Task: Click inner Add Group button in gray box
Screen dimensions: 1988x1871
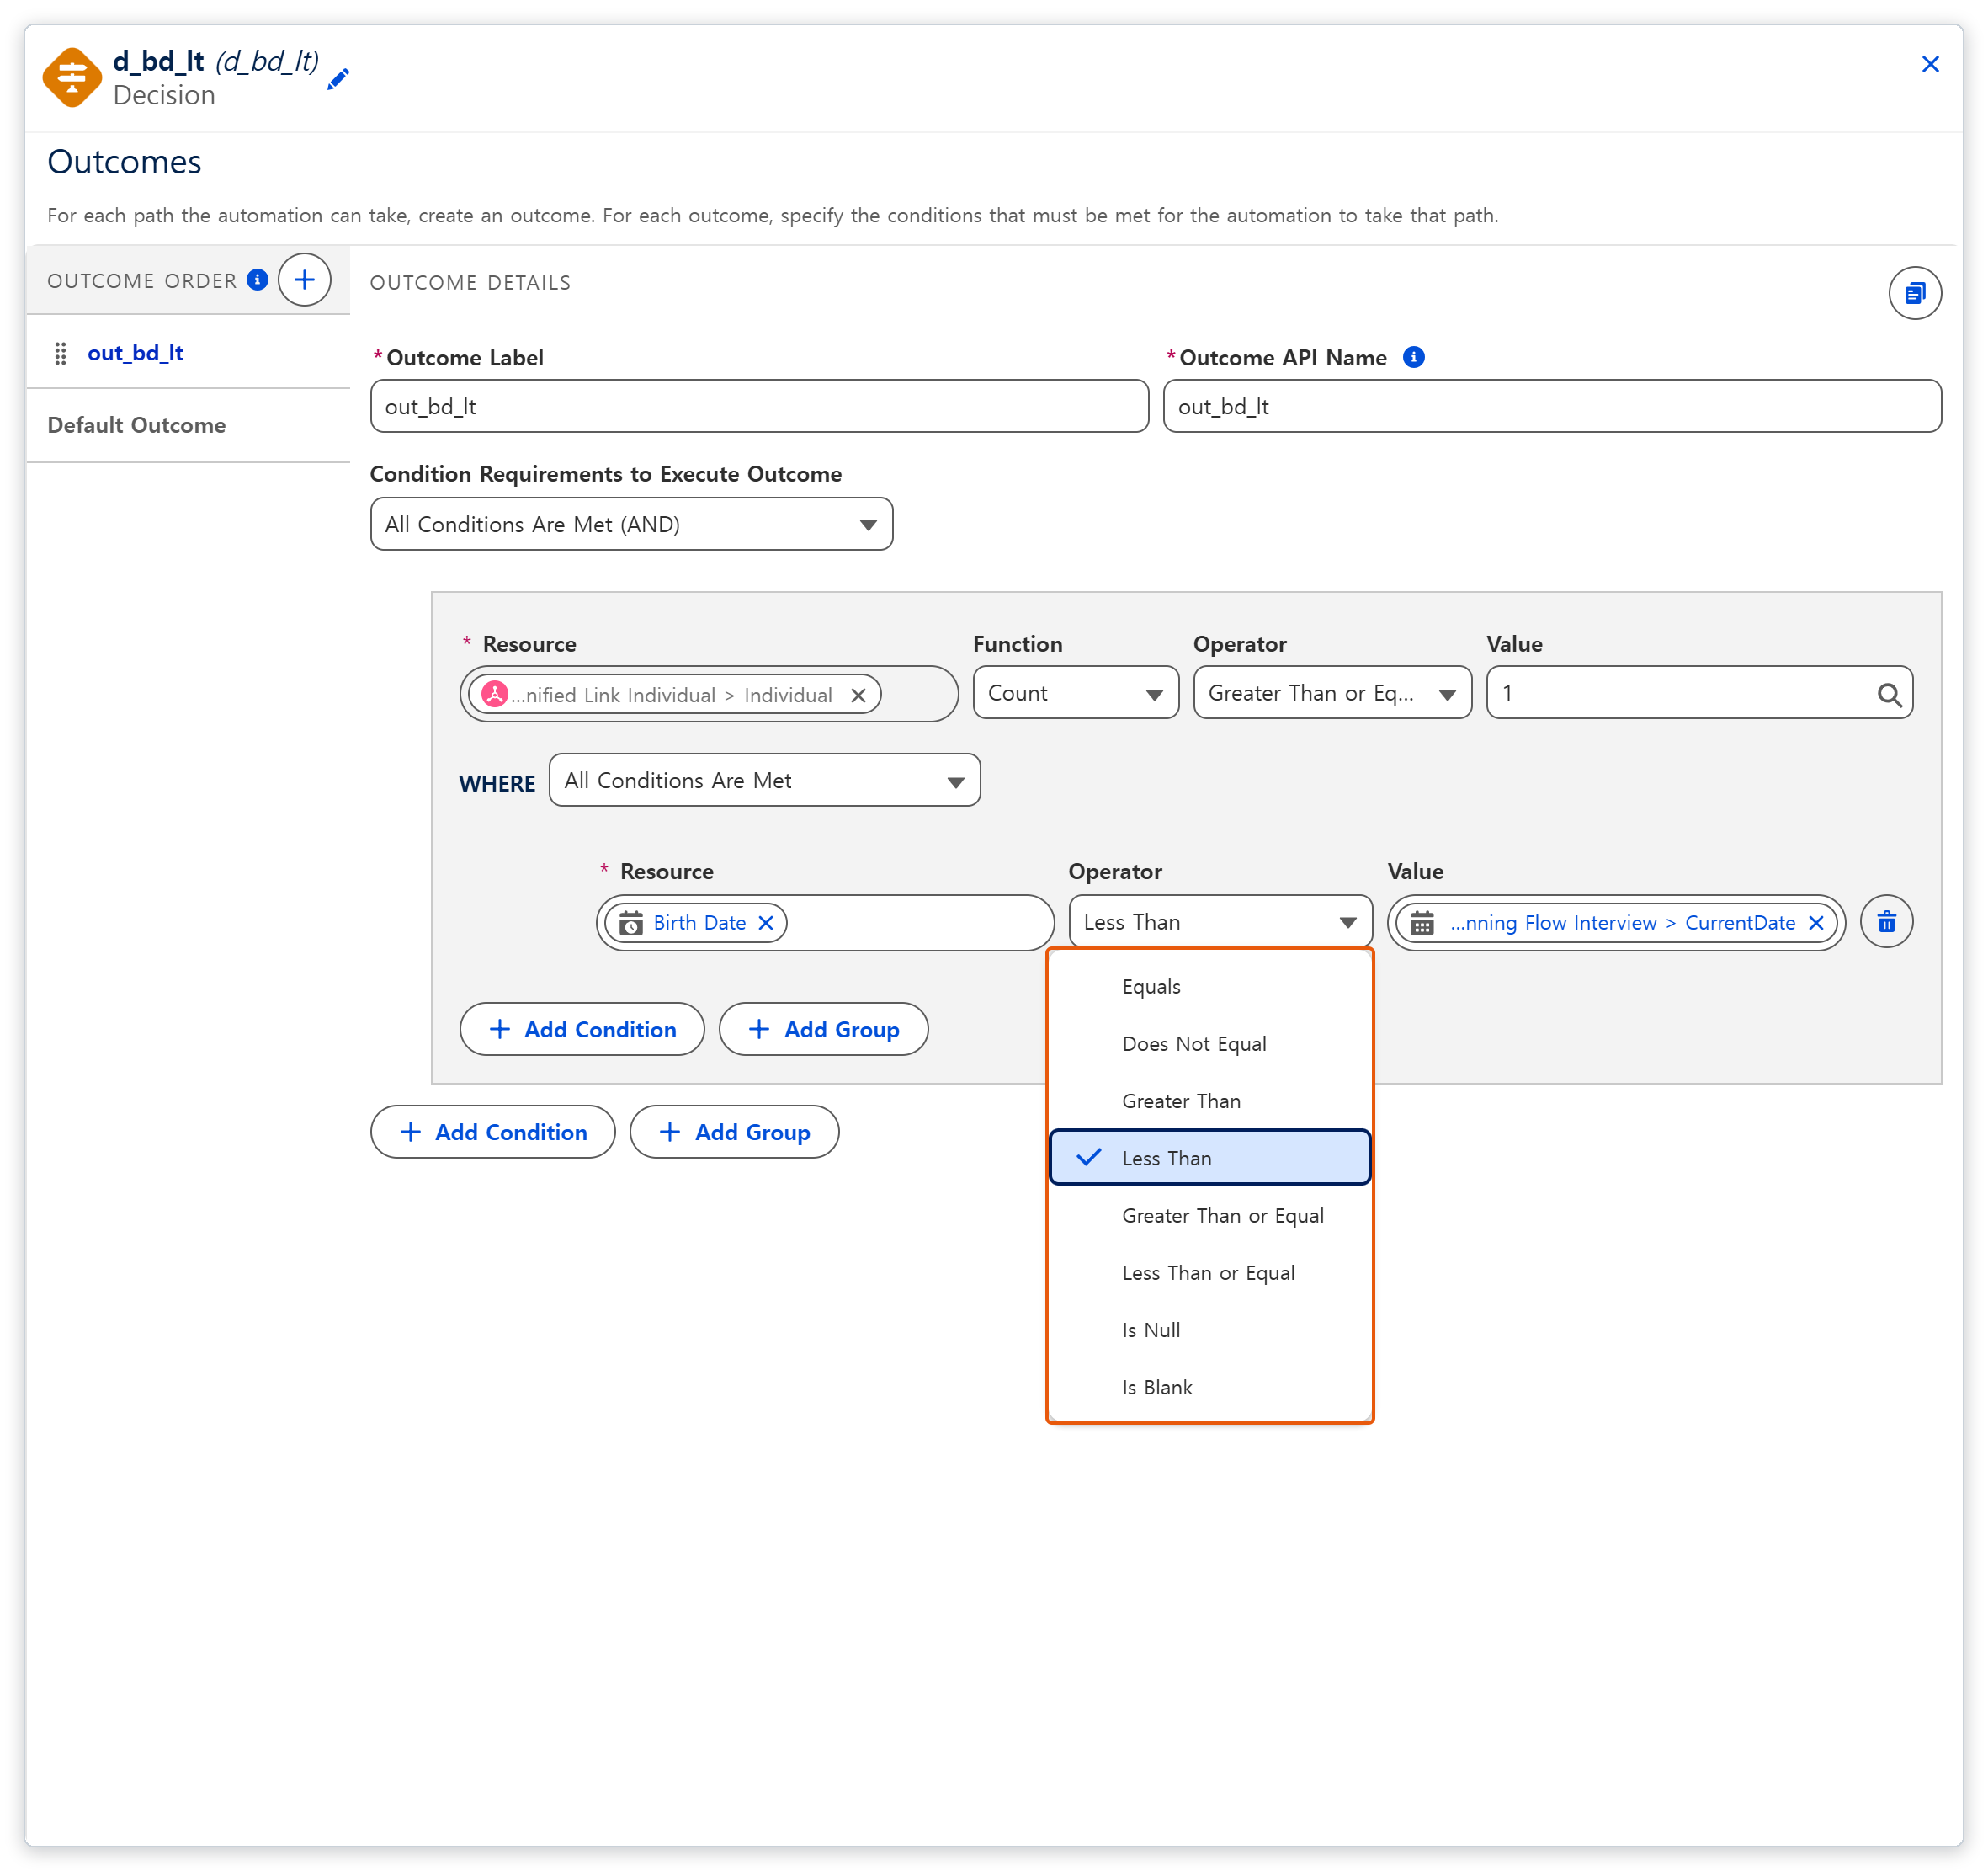Action: 823,1029
